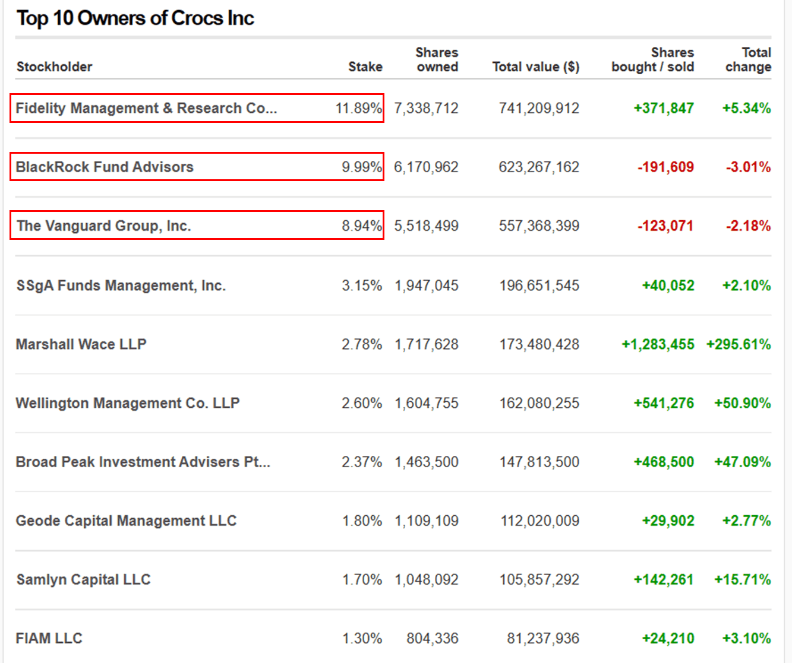Screen dimensions: 792x663
Task: Click the 3.15% stake value
Action: click(362, 285)
